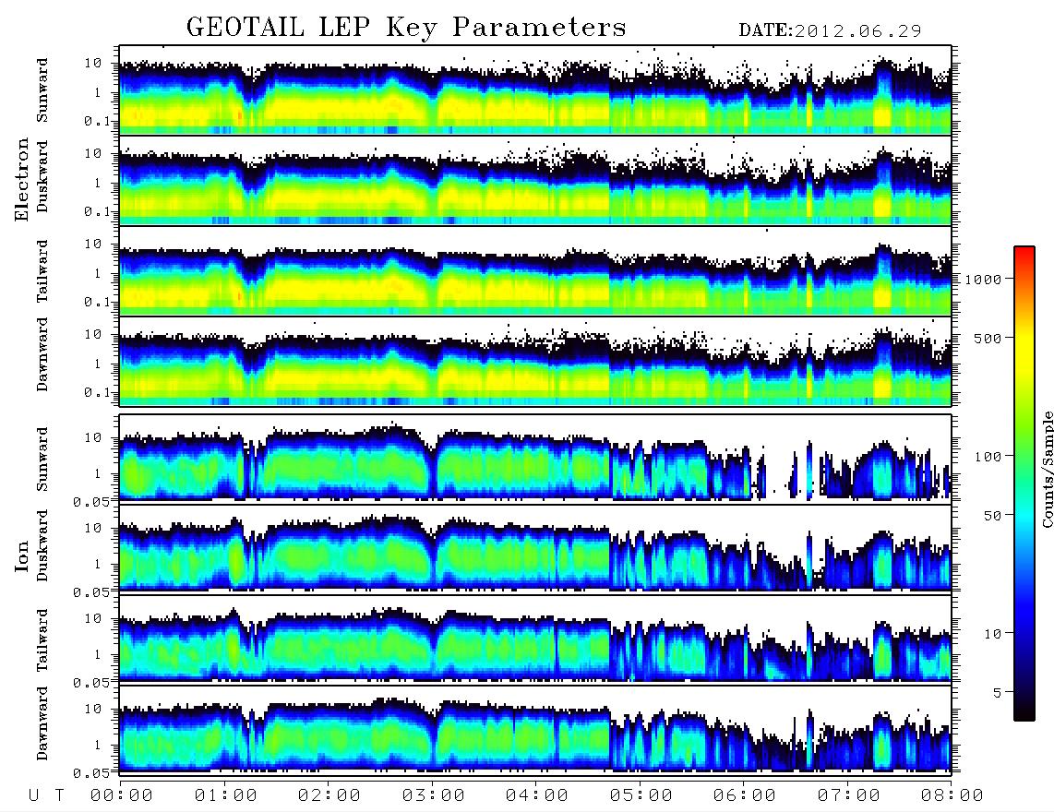The image size is (1054, 812).
Task: Click the "U T" axis label
Action: [46, 795]
